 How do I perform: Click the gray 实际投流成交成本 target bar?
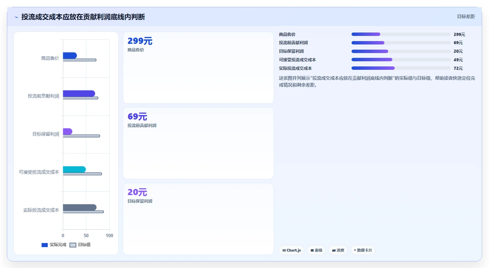coord(83,212)
